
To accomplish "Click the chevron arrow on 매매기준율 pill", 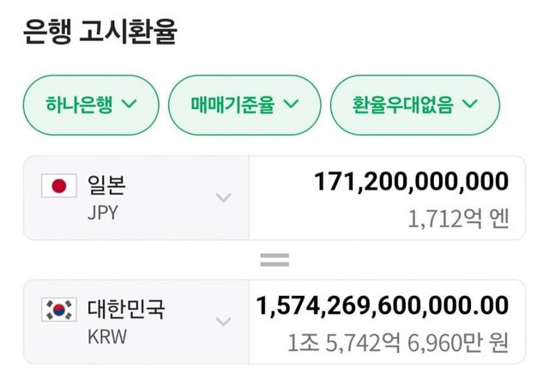I will pos(290,105).
